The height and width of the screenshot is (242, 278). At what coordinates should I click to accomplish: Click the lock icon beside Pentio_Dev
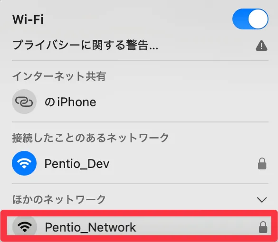click(x=262, y=164)
